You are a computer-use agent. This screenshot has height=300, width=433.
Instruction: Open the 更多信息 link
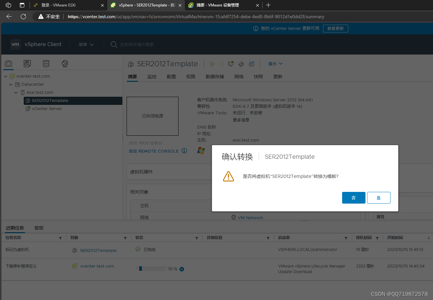pos(241,120)
